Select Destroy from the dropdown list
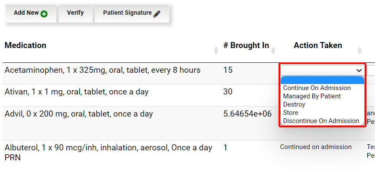Image resolution: width=375 pixels, height=172 pixels. pyautogui.click(x=294, y=104)
